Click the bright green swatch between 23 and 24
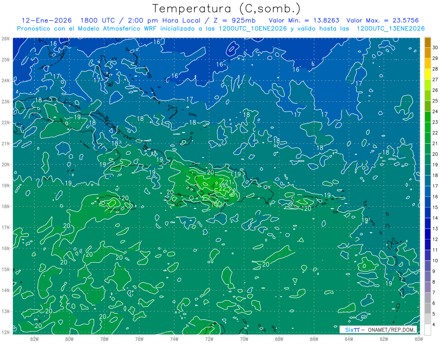The width and height of the screenshot is (445, 344). pos(428,117)
